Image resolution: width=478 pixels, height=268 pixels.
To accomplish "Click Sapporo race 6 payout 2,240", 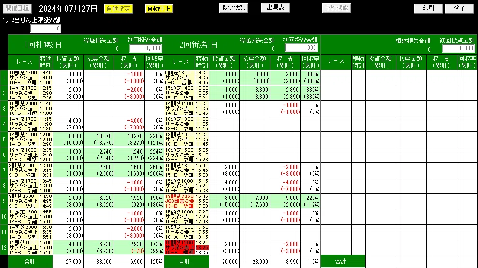I will [105, 152].
